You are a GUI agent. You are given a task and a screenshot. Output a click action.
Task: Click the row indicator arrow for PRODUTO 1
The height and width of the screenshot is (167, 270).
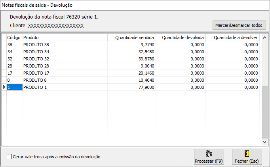tap(4, 87)
